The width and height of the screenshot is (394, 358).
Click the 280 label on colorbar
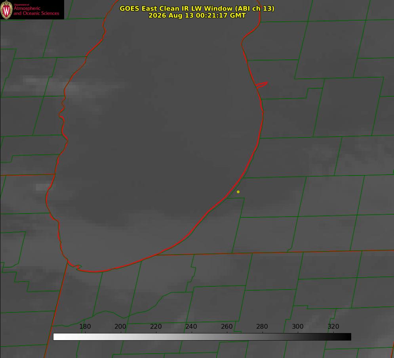[262, 326]
